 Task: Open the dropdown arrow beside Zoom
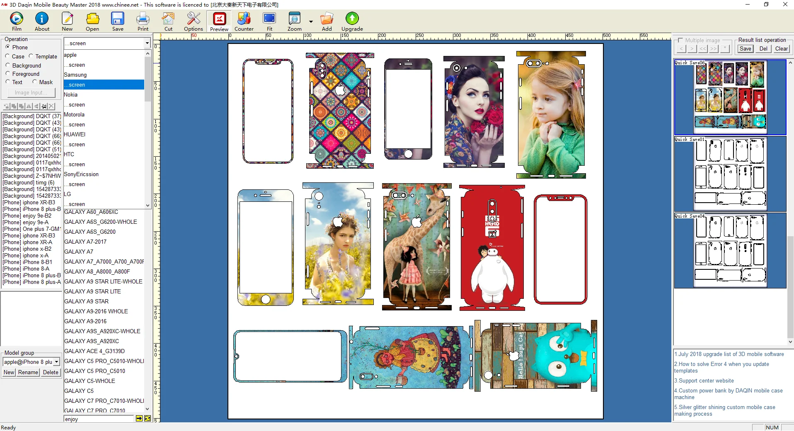tap(311, 22)
